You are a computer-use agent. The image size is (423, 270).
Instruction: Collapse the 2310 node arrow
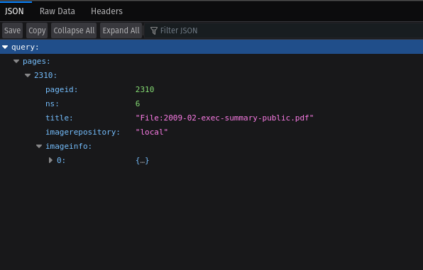(x=28, y=75)
